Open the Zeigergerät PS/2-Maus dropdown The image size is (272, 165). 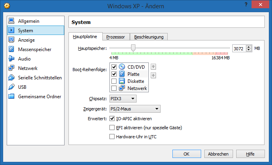135,109
